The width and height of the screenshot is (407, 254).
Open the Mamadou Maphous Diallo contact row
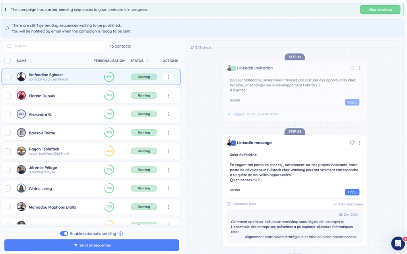click(91, 207)
